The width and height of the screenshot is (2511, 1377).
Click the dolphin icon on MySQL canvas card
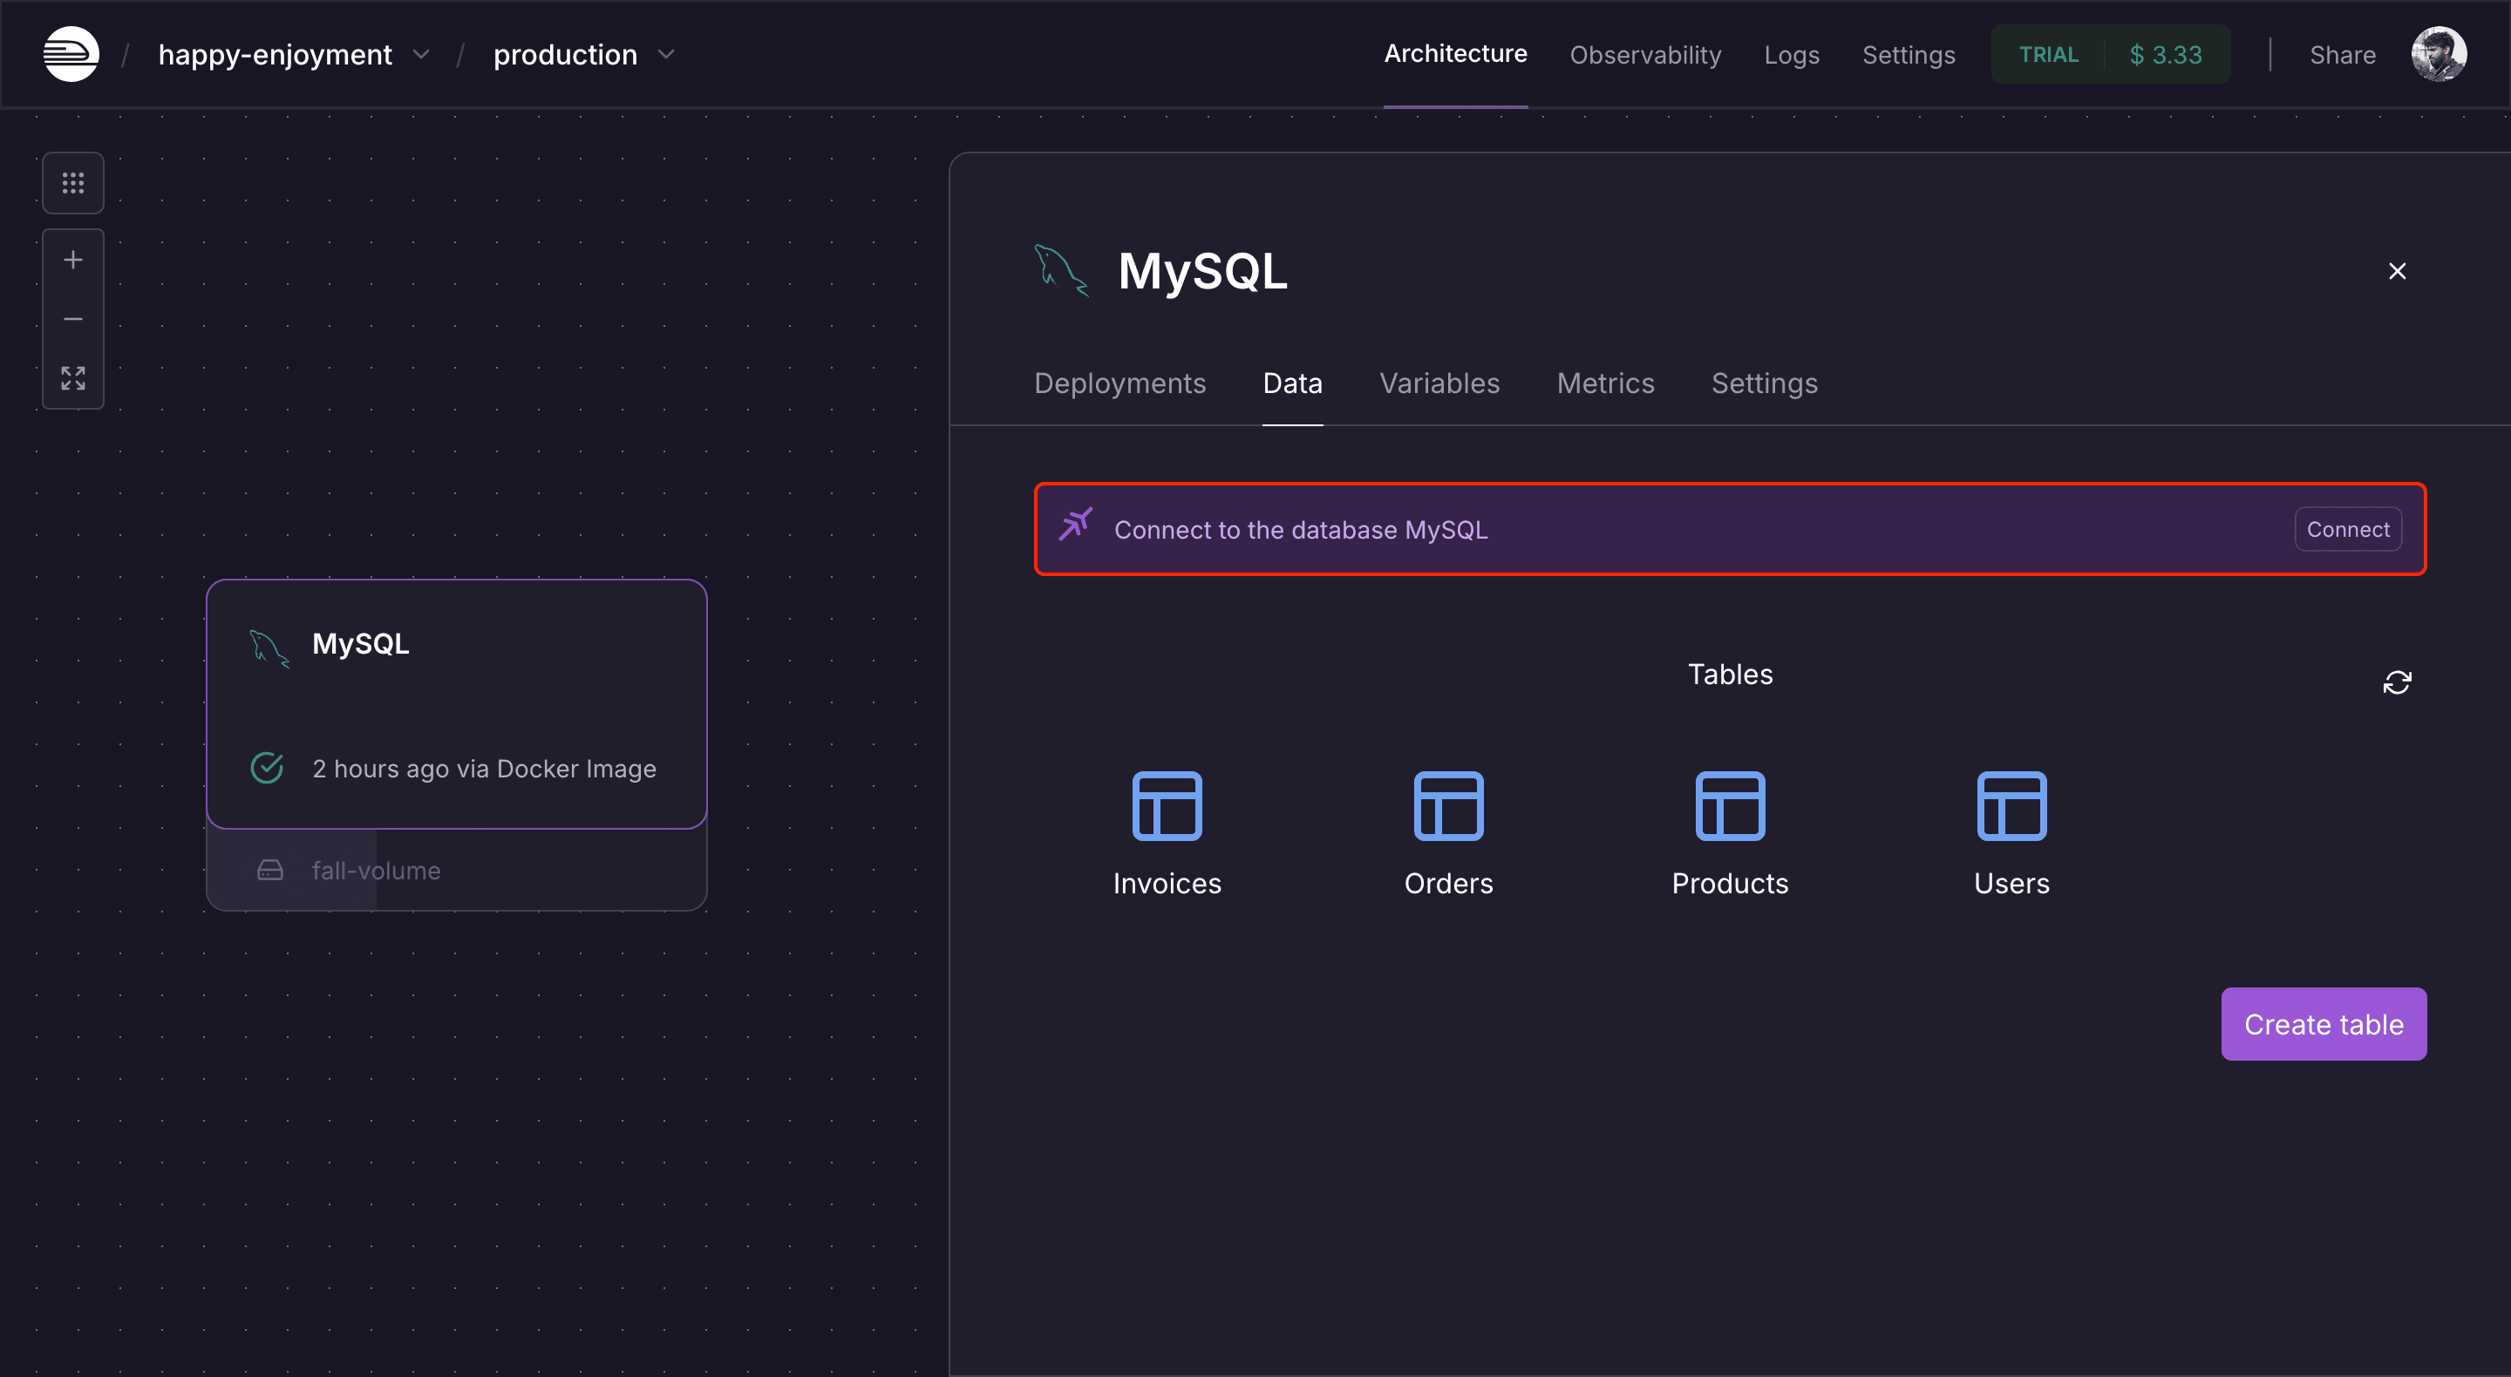point(270,648)
